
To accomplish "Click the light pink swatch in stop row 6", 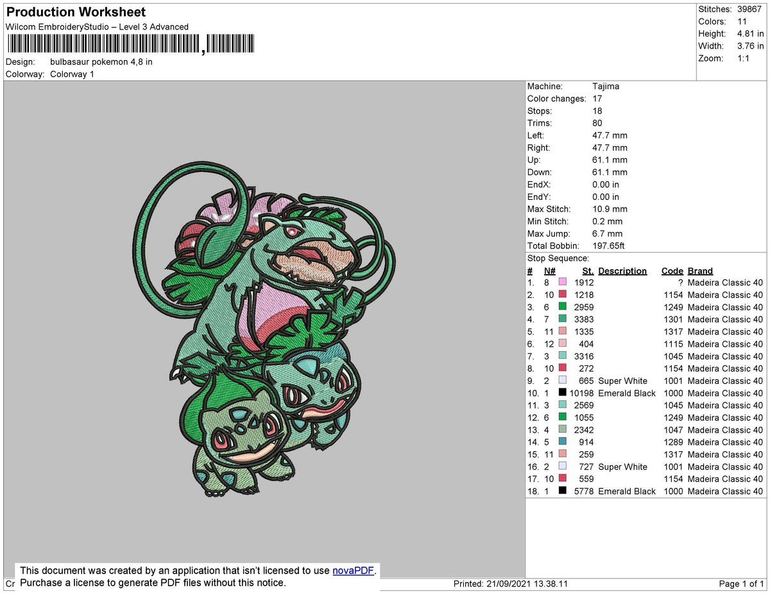I will (563, 344).
